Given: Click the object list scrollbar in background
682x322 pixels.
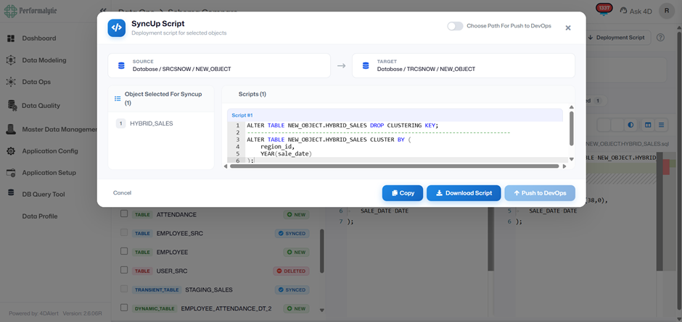Looking at the screenshot, I should (322, 251).
